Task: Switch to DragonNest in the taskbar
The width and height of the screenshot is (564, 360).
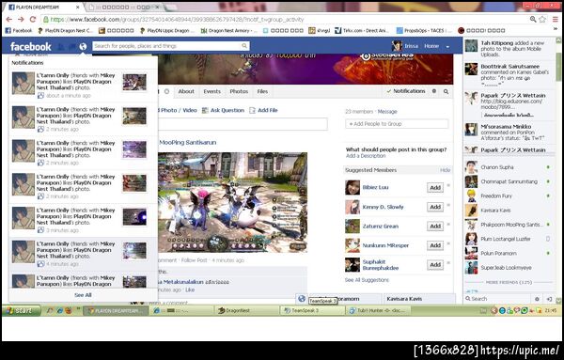Action: 246,311
